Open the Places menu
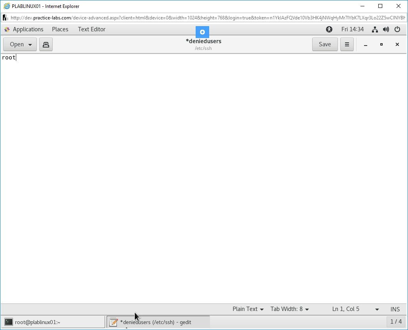This screenshot has width=408, height=330. tap(60, 29)
